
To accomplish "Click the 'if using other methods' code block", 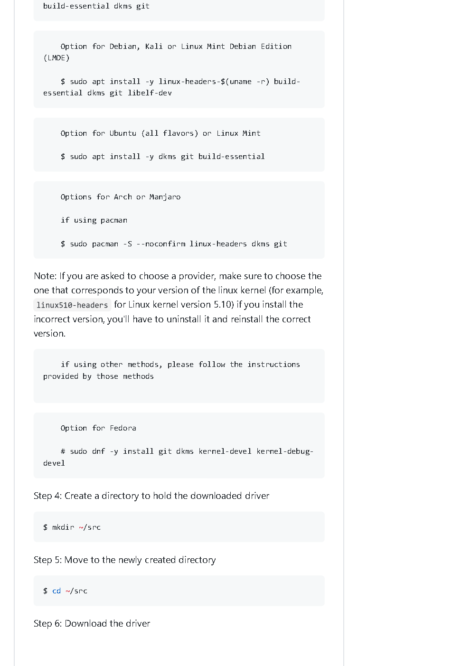I will [x=179, y=370].
